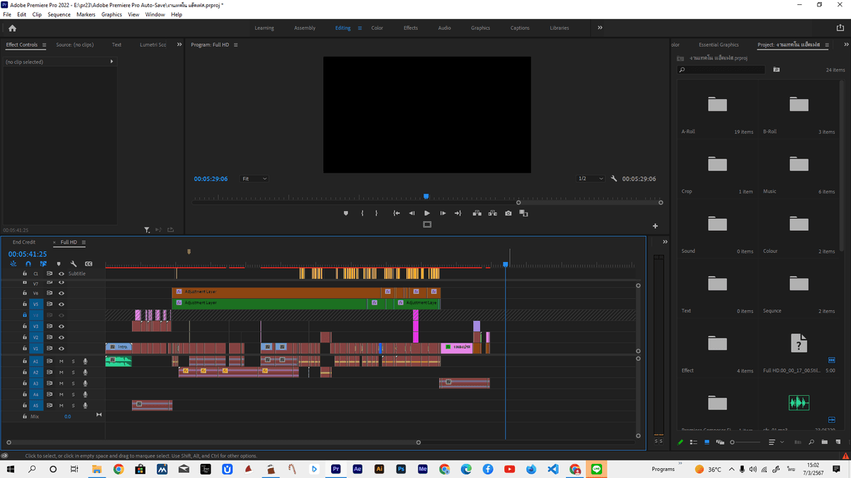Switch to the Color workspace tab

[377, 28]
